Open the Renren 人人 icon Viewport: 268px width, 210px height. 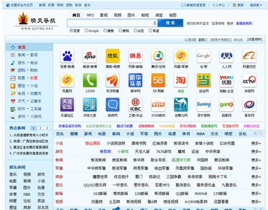click(226, 56)
